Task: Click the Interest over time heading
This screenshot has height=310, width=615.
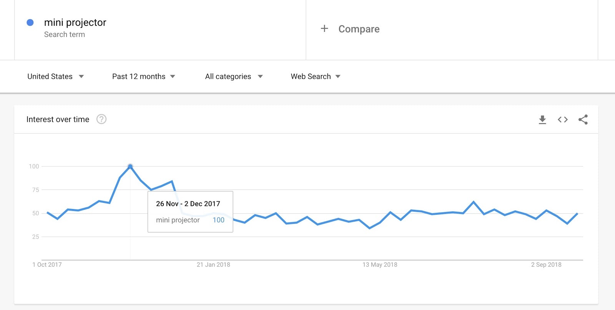Action: coord(58,119)
